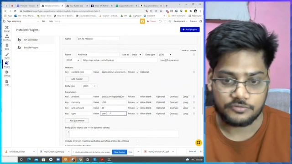Go back in browser history

(5, 11)
